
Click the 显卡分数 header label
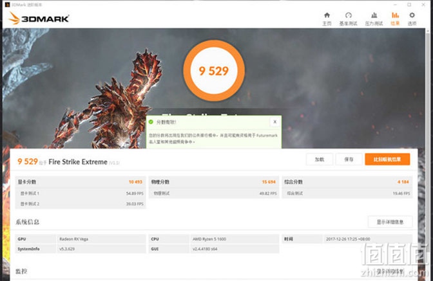(x=27, y=182)
